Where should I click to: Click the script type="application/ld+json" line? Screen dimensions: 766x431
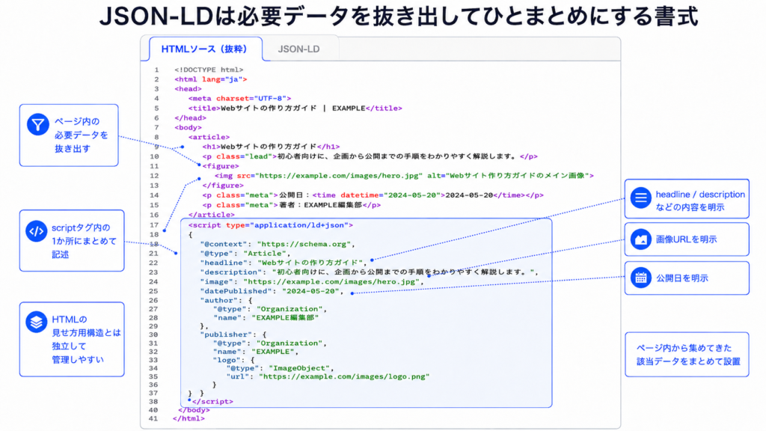270,225
